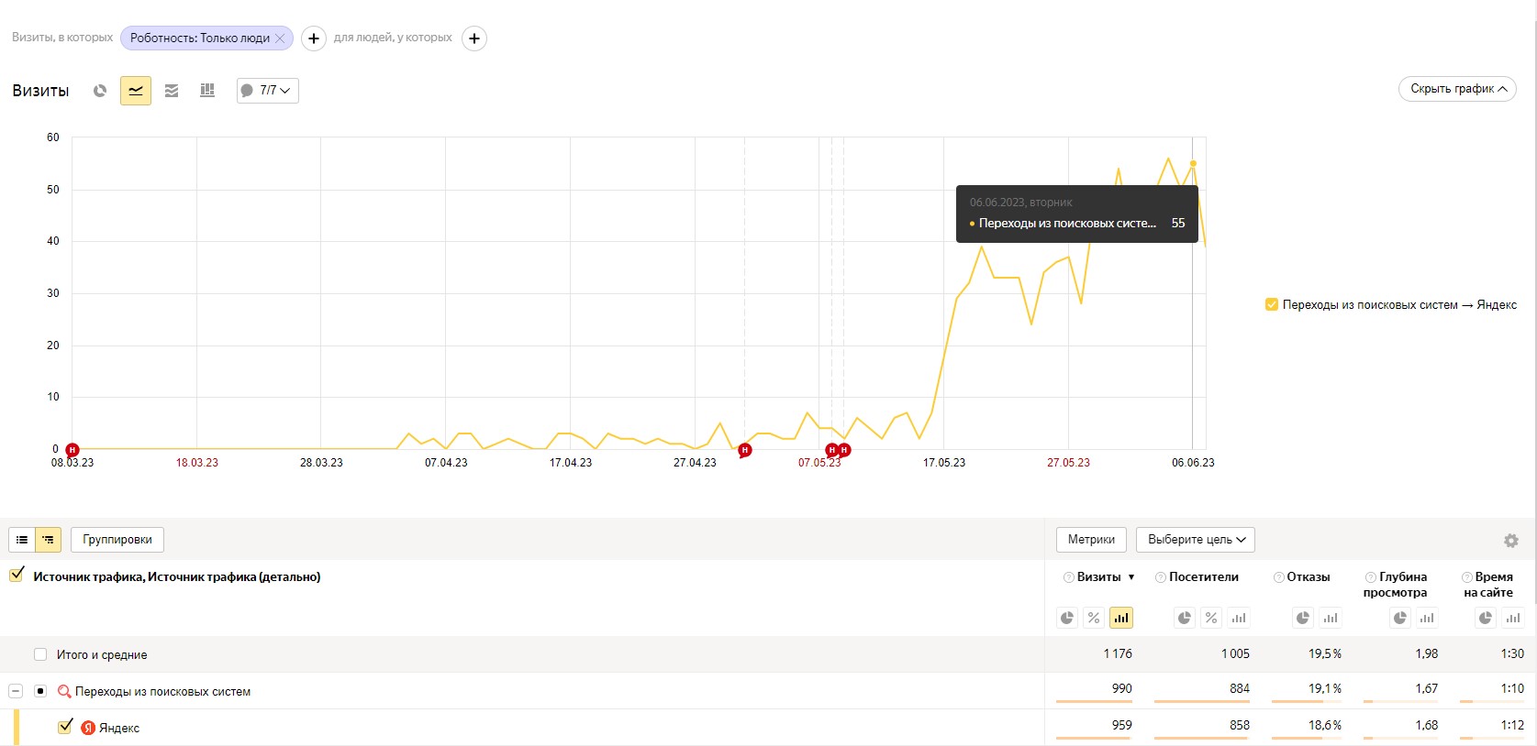
Task: Open the Выберите цель dropdown
Action: click(x=1196, y=540)
